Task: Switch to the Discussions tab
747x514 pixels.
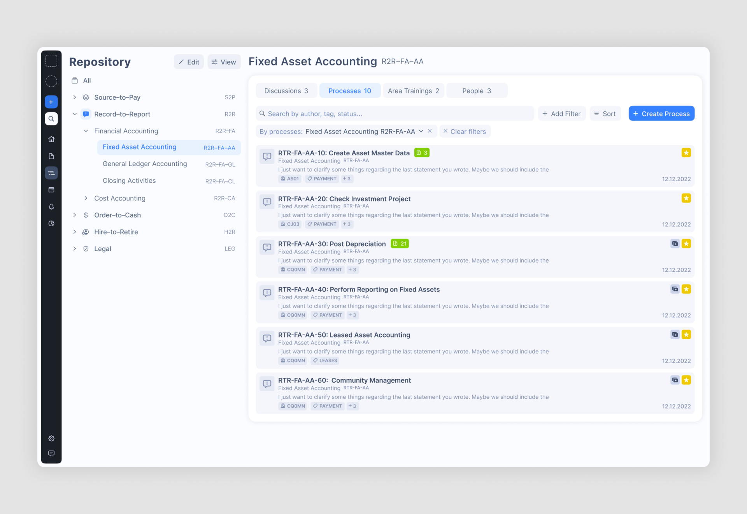Action: 286,90
